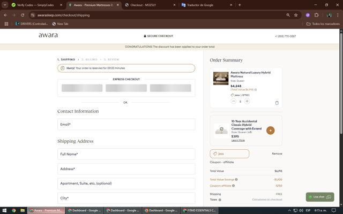Open the network icon in system tray
343x214 pixels.
(295, 210)
